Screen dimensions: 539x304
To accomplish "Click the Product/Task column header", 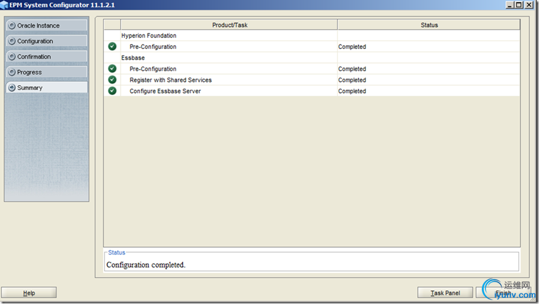I will click(229, 25).
